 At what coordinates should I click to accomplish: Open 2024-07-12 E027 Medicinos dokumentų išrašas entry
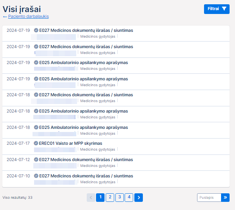click(x=86, y=160)
